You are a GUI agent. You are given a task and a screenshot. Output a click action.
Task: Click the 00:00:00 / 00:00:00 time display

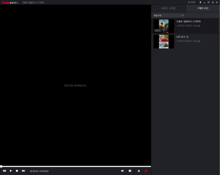click(39, 171)
